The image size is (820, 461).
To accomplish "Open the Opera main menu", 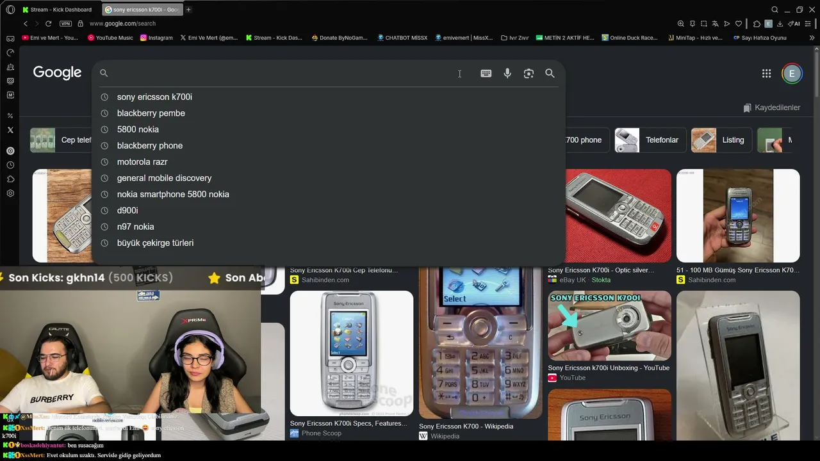I will coord(10,10).
